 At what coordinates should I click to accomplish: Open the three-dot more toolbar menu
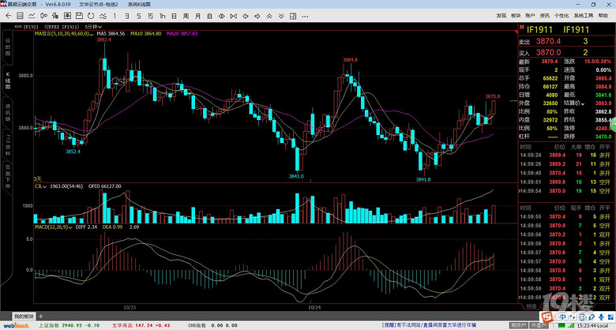click(x=305, y=16)
